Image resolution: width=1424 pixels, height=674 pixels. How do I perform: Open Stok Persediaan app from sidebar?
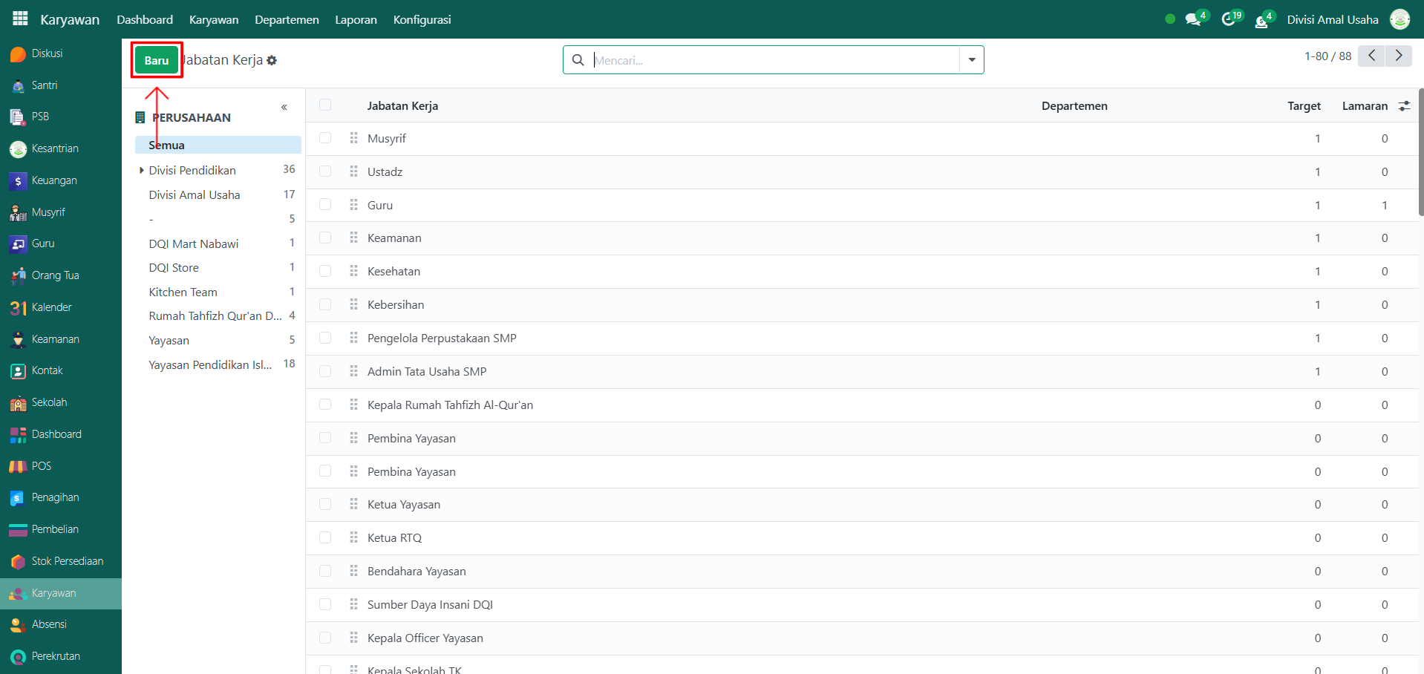[67, 561]
